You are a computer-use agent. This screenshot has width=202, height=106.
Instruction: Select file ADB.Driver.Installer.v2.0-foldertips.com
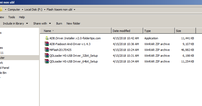point(75,38)
